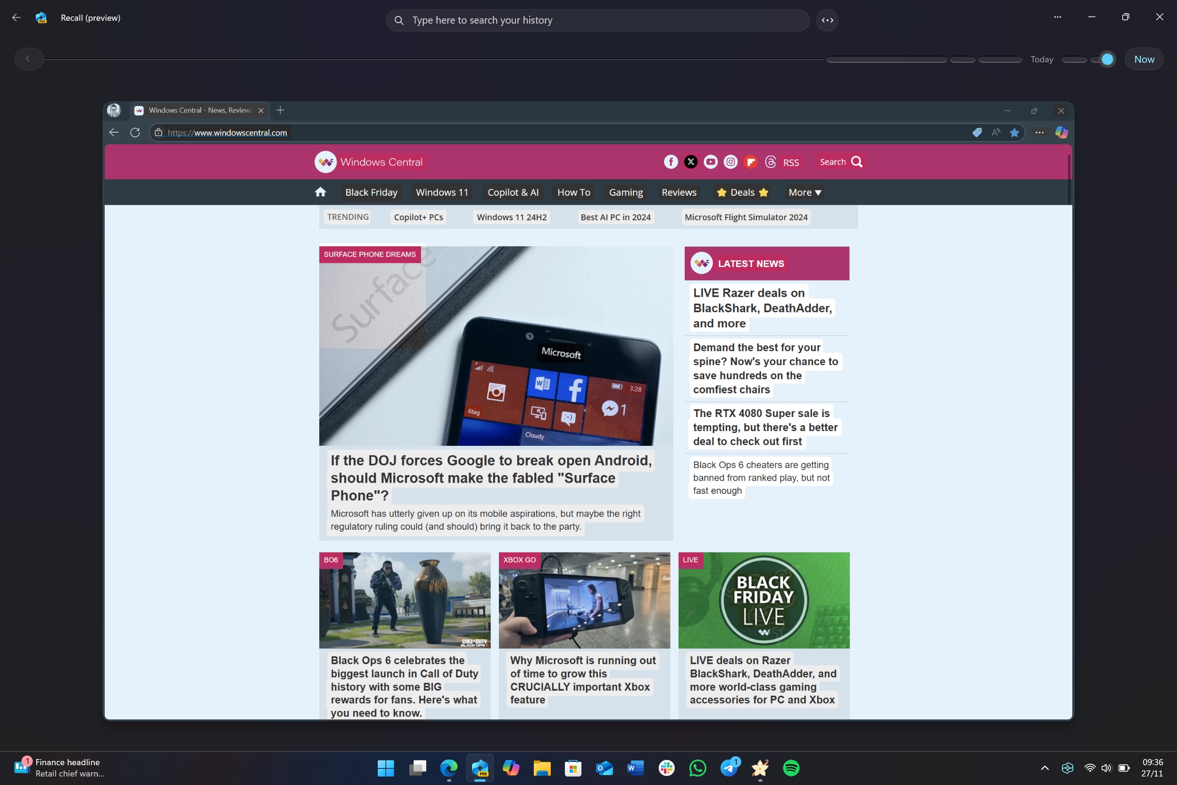Click the Instagram social icon
Viewport: 1177px width, 785px height.
[x=730, y=162]
